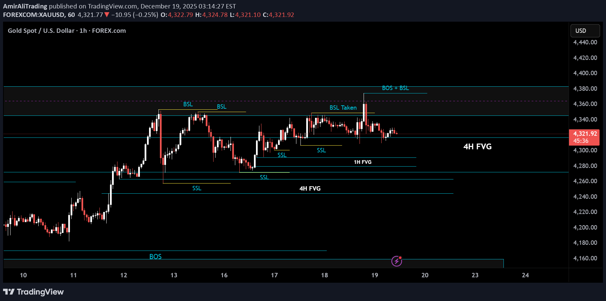Click date 19 on the time axis
606x301 pixels.
tap(374, 275)
